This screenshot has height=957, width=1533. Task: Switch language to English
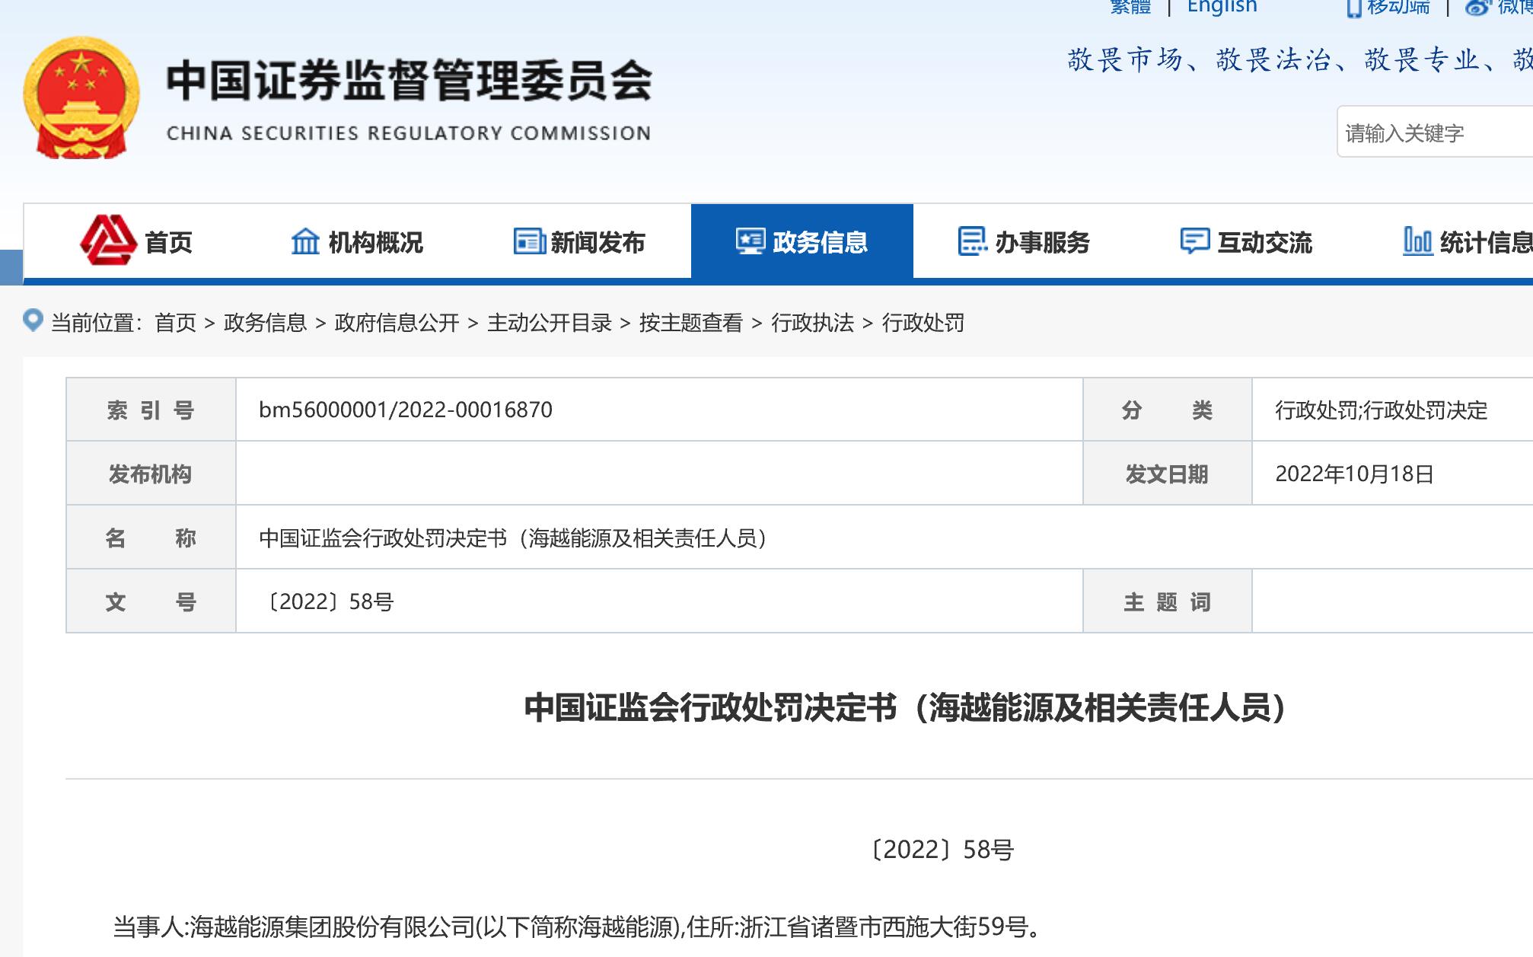(x=1222, y=7)
